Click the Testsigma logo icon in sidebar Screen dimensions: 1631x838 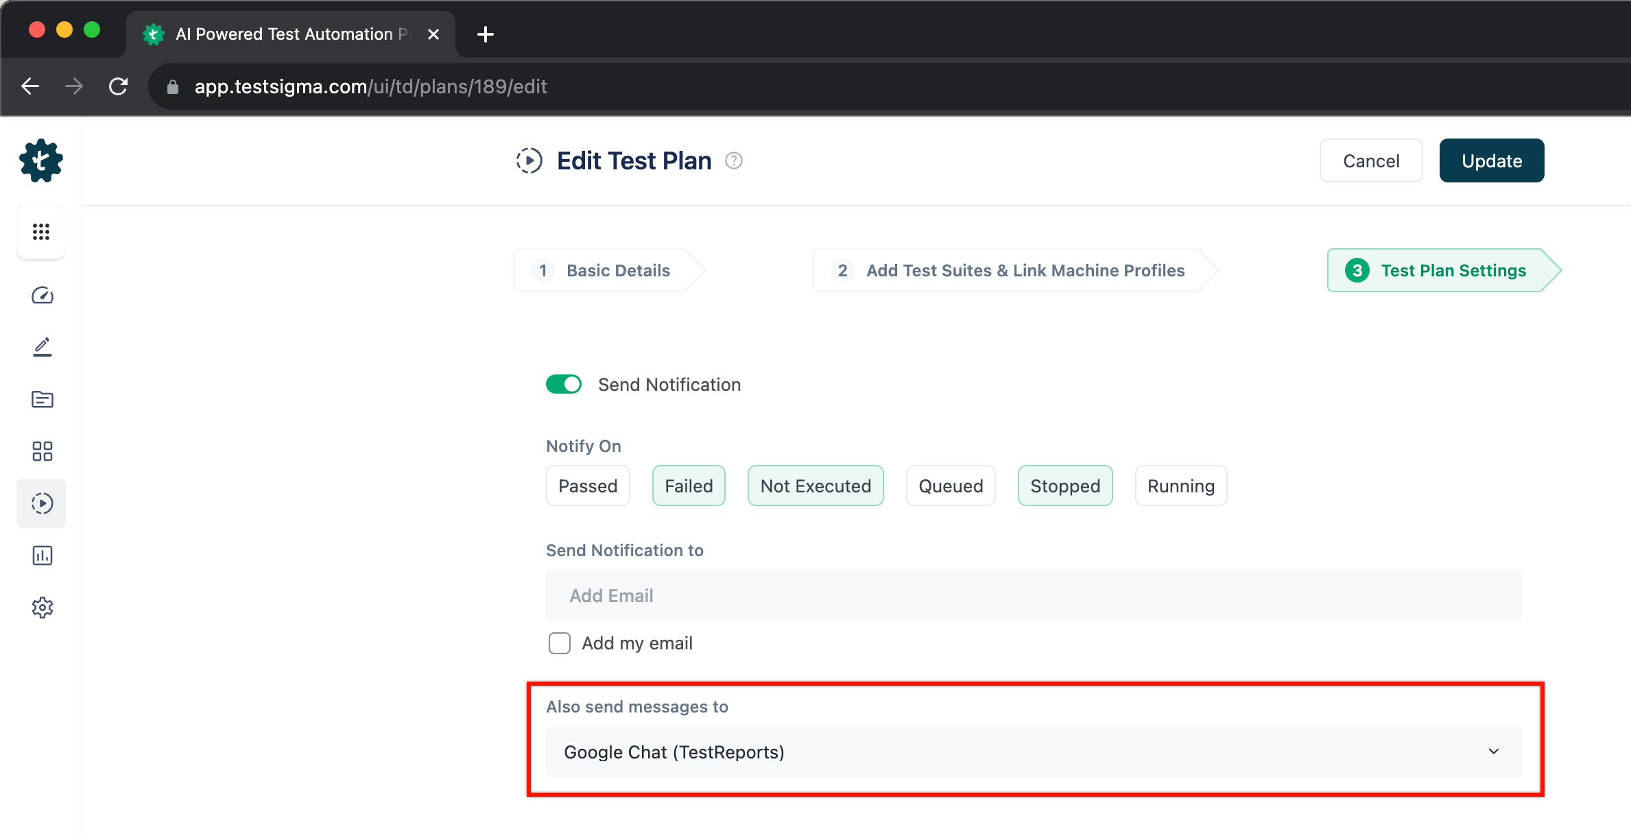click(x=41, y=161)
